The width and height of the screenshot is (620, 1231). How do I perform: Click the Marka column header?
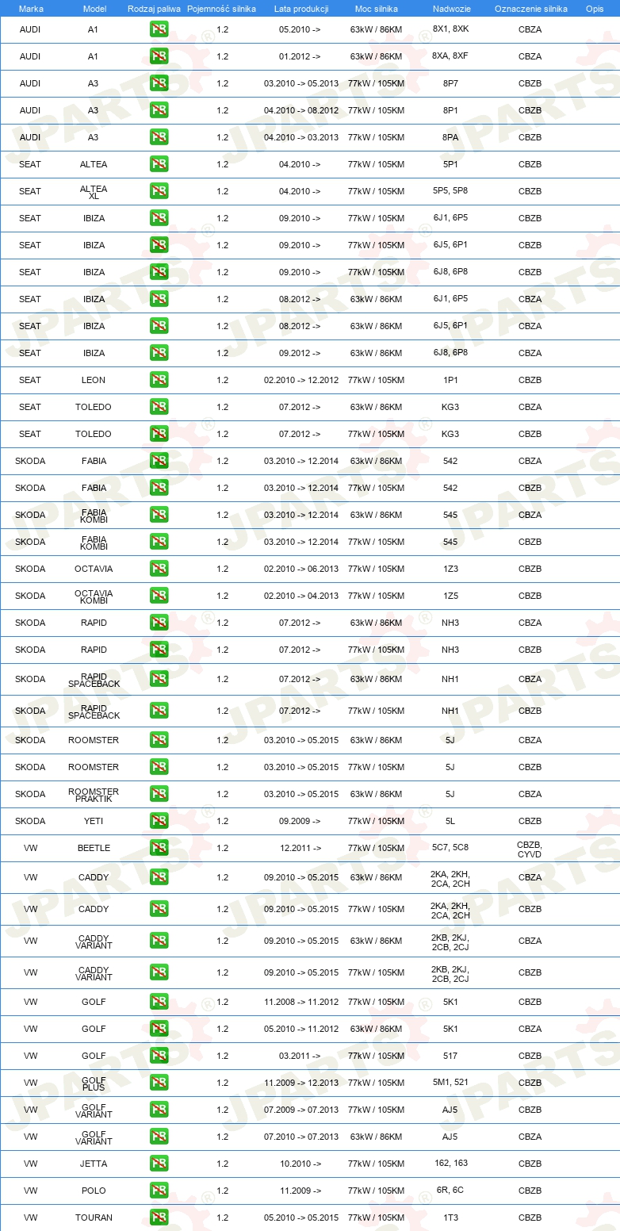pyautogui.click(x=31, y=9)
